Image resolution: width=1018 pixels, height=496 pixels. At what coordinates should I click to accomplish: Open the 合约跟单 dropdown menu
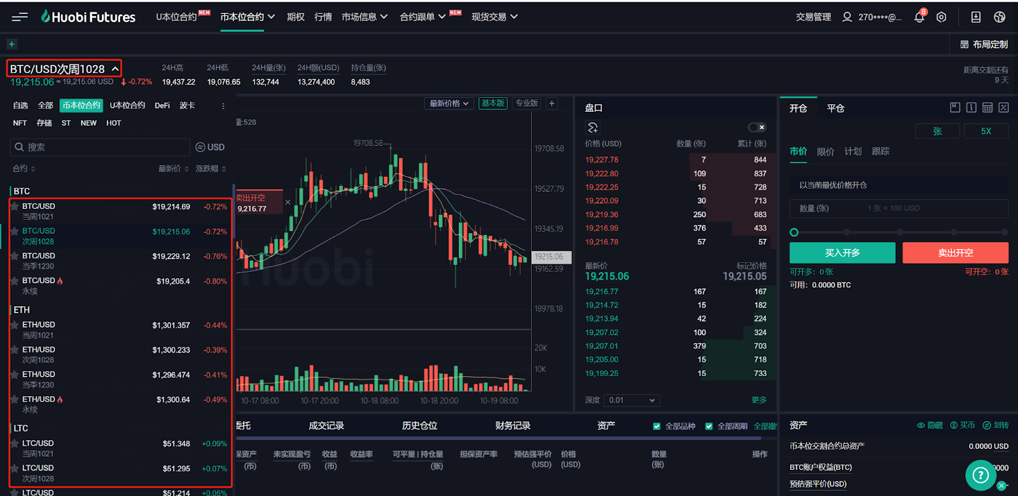[422, 17]
